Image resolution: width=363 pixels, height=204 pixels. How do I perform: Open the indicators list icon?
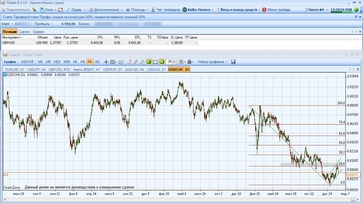pyautogui.click(x=121, y=62)
